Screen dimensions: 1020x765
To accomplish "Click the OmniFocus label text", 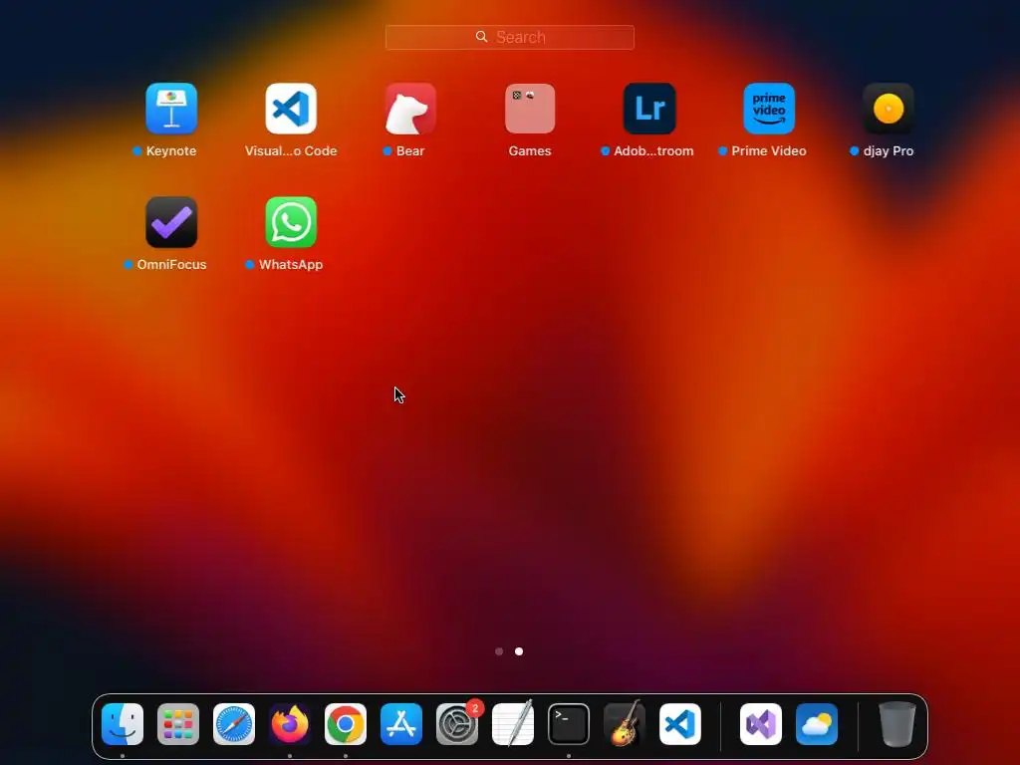I will click(171, 265).
